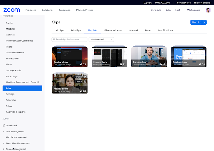The image size is (214, 151).
Task: Expand Team Chat Management section
Action: tap(3, 143)
